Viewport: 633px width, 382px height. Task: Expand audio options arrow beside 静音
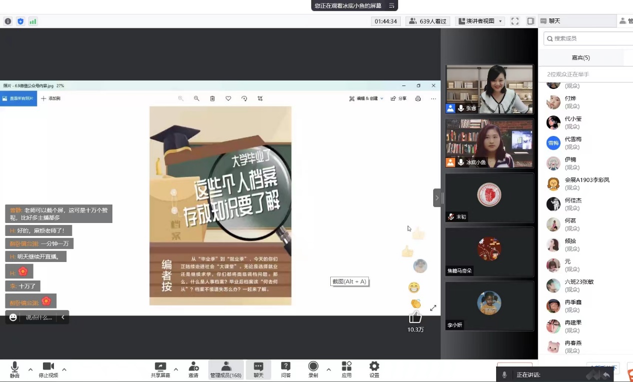[x=30, y=369]
